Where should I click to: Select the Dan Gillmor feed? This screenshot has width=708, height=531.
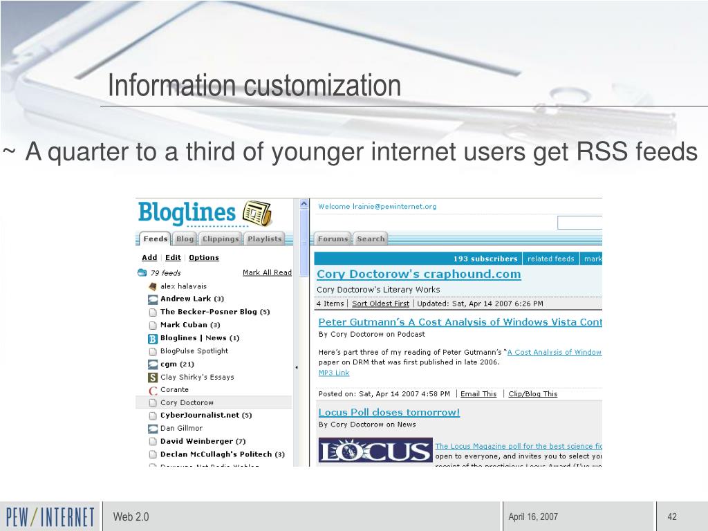[x=181, y=429]
